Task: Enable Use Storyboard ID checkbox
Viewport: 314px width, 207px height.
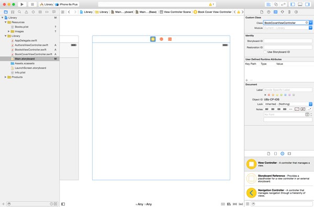Action: click(265, 52)
